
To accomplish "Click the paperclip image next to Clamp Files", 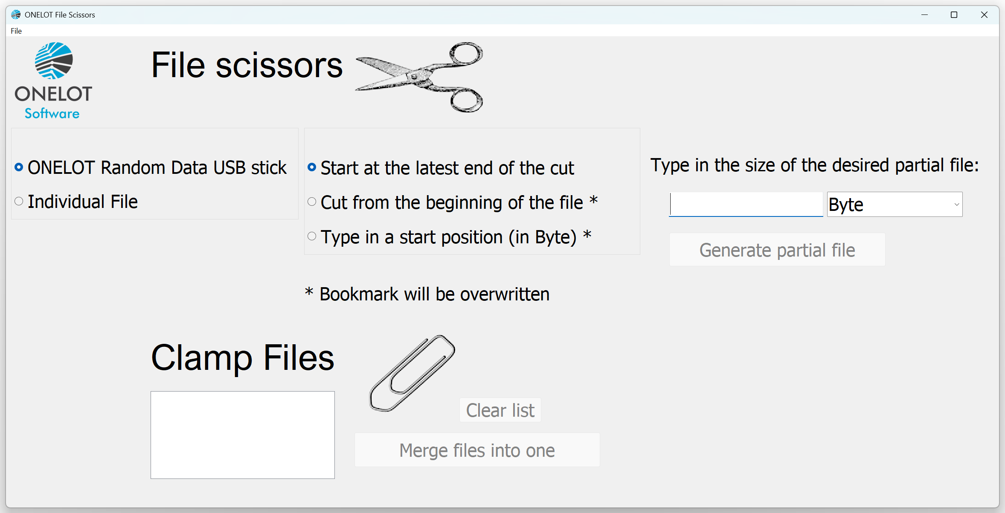I will [x=412, y=373].
